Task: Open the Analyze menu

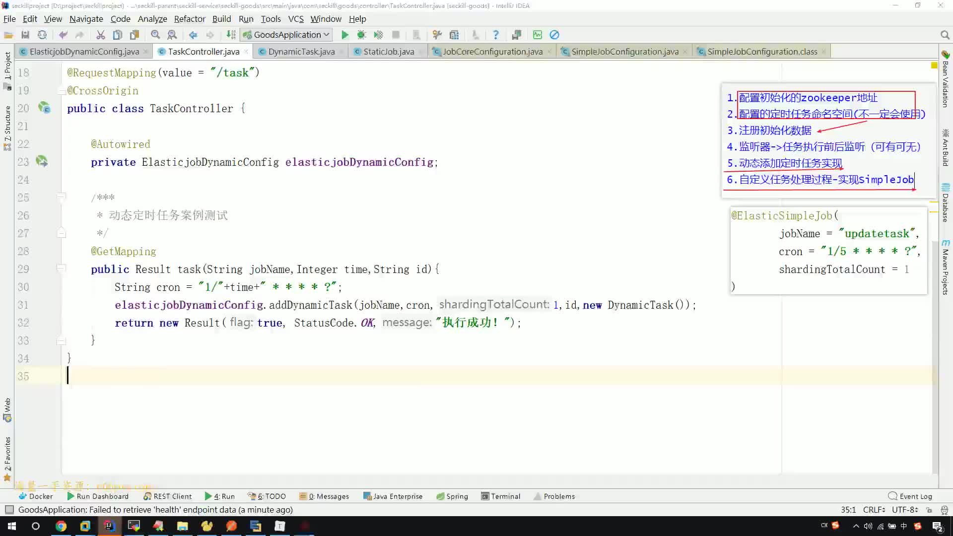Action: point(152,19)
